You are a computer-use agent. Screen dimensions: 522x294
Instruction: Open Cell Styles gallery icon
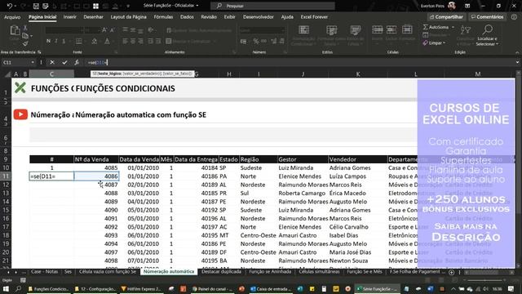(356, 30)
